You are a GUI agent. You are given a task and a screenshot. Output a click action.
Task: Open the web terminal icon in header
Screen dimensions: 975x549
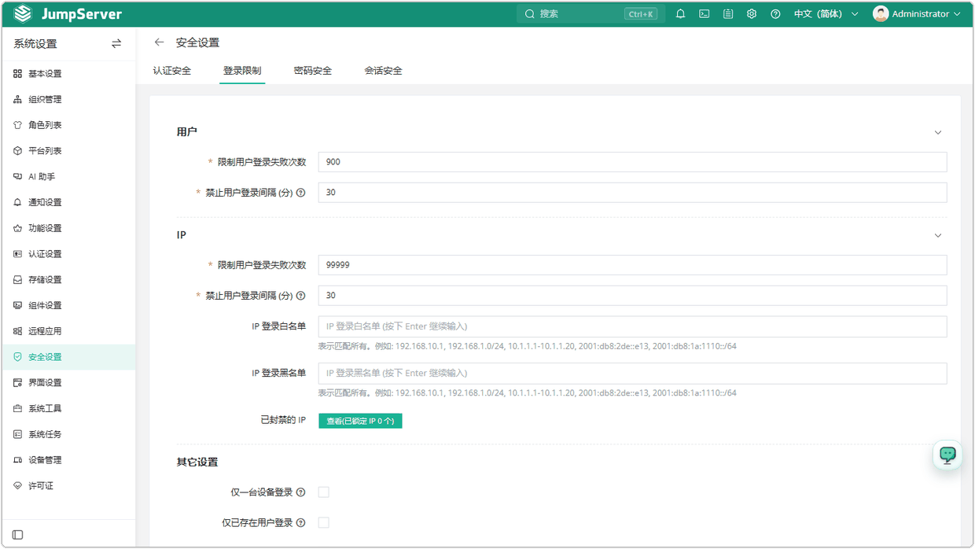pyautogui.click(x=705, y=14)
